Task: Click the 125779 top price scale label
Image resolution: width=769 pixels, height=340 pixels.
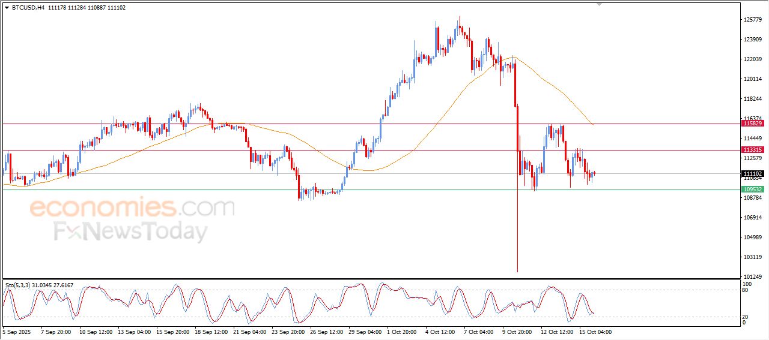Action: [753, 20]
